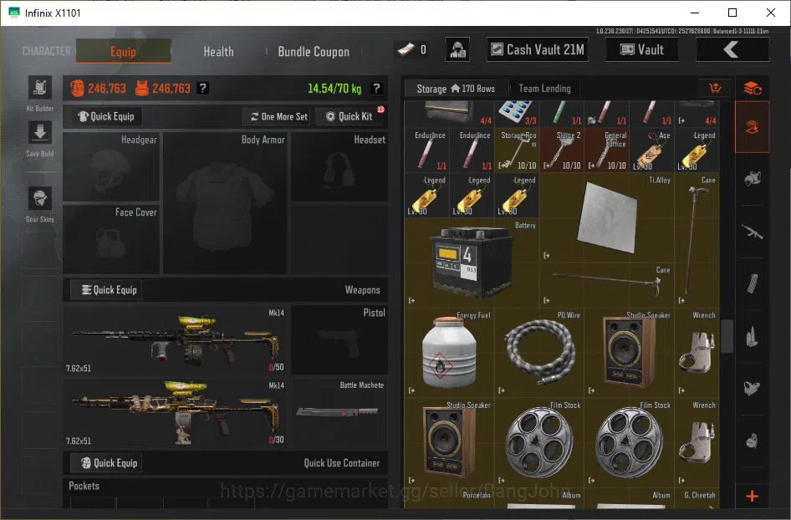Click the 14.54/70 kg weight value
The height and width of the screenshot is (520, 791).
[334, 89]
